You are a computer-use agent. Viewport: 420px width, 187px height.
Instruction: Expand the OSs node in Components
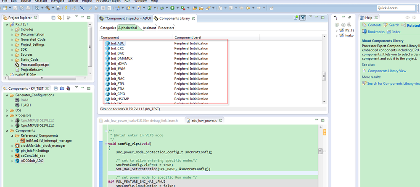click(x=7, y=110)
